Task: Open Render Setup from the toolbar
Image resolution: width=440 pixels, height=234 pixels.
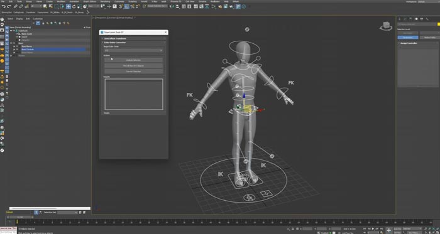Action: pyautogui.click(x=221, y=6)
